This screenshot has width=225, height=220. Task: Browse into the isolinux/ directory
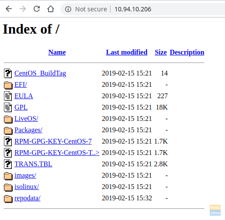tap(27, 187)
